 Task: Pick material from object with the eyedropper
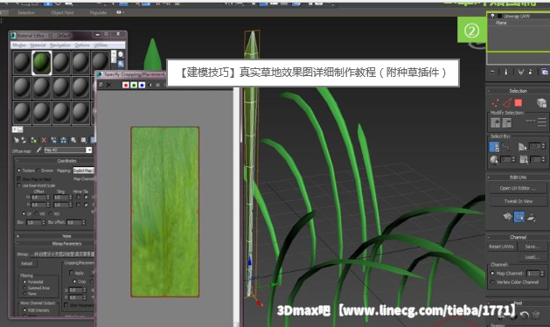click(x=39, y=150)
